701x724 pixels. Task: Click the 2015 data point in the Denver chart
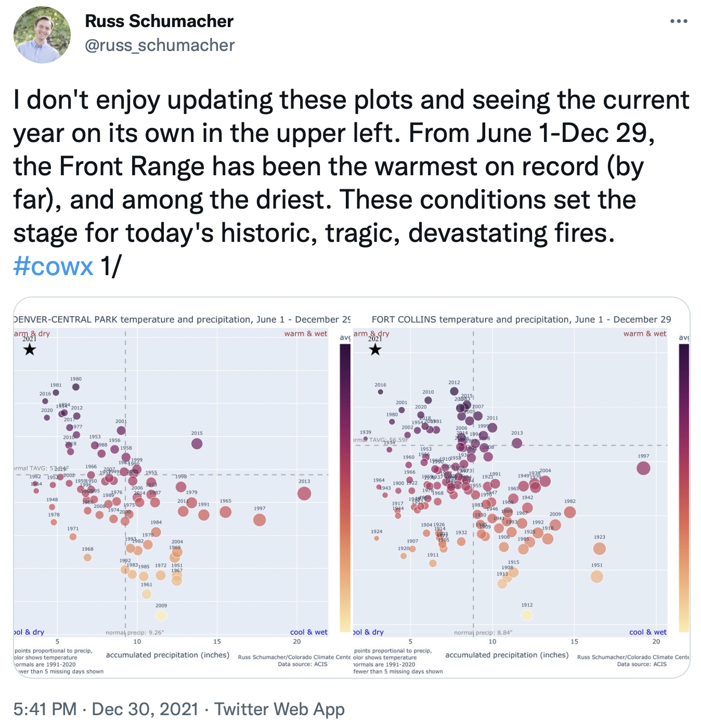coord(197,444)
